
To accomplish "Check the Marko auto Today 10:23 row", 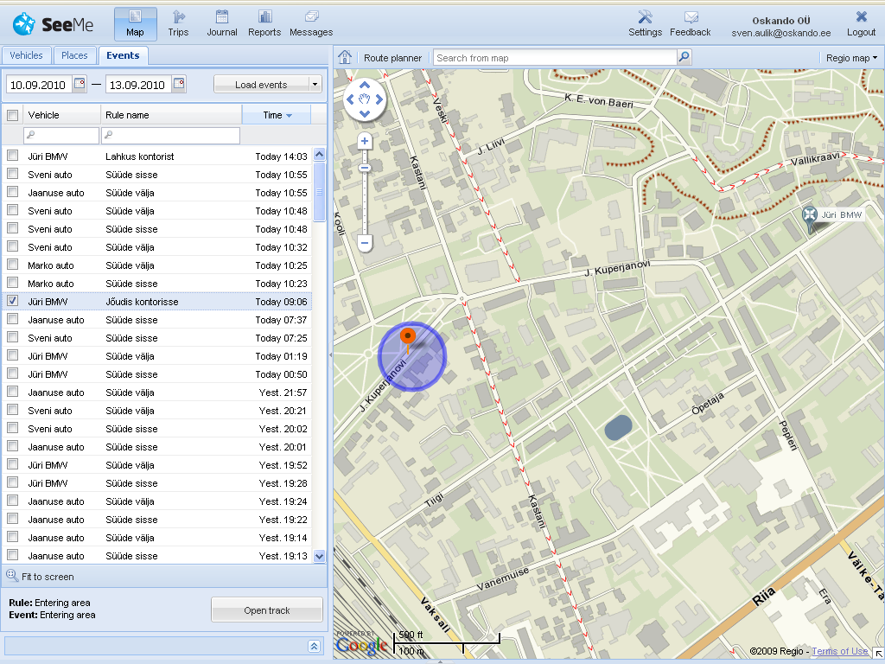I will click(12, 283).
